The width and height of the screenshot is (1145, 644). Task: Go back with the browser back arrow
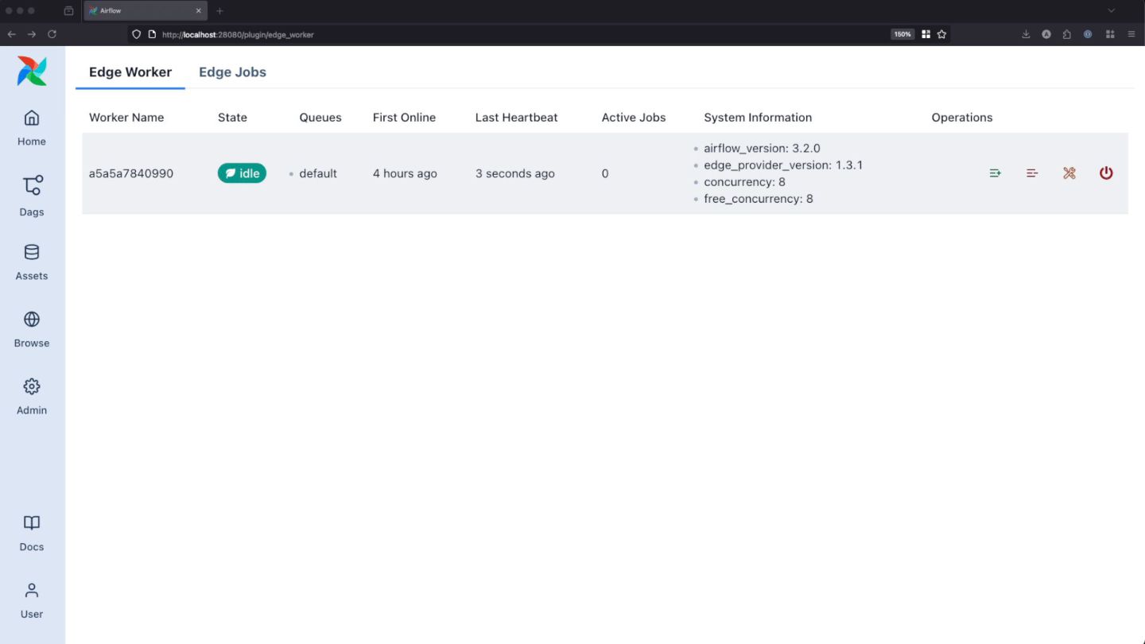click(12, 34)
